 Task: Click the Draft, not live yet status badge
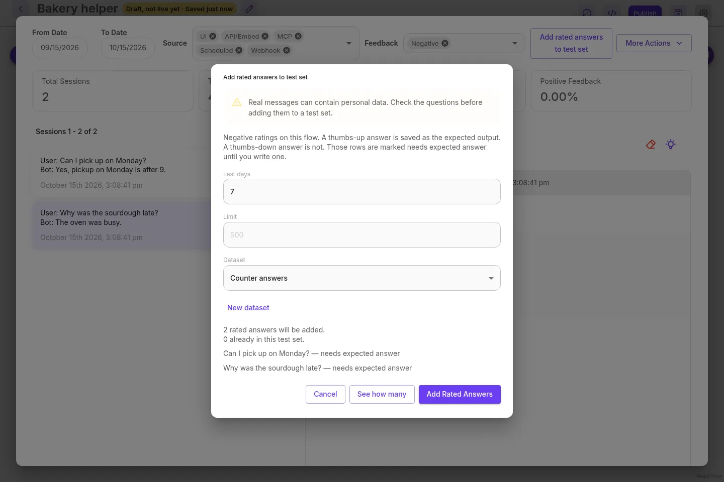pos(179,9)
